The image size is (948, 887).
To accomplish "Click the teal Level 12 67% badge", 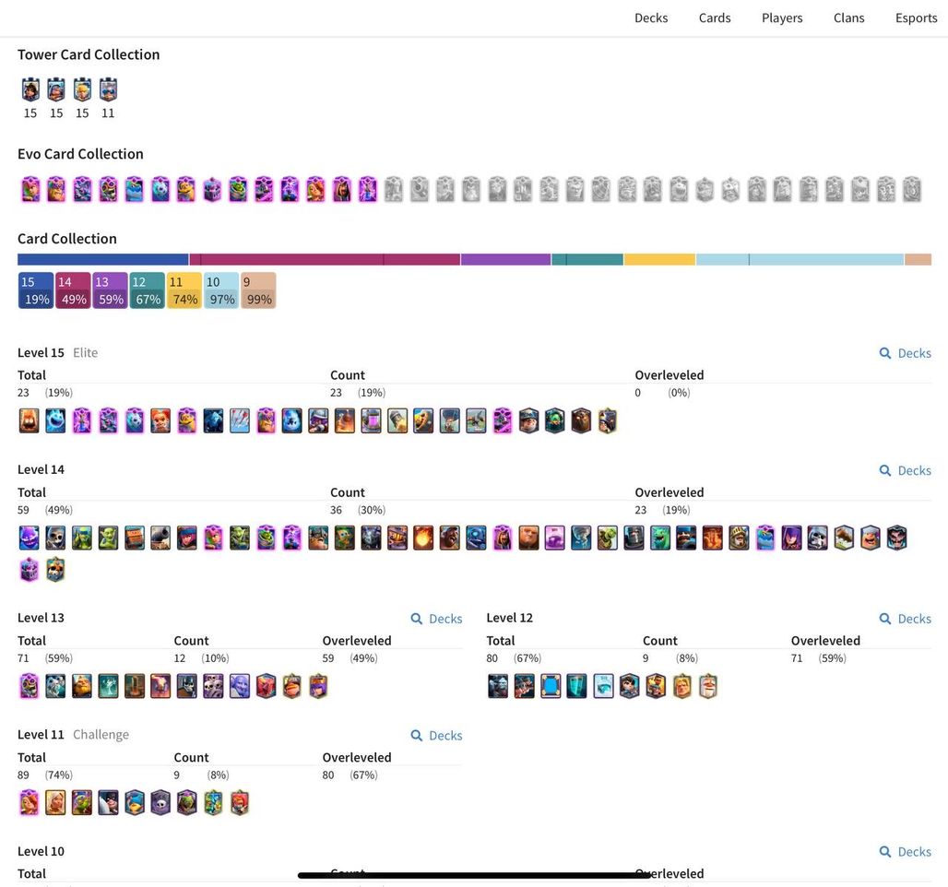I will [147, 290].
